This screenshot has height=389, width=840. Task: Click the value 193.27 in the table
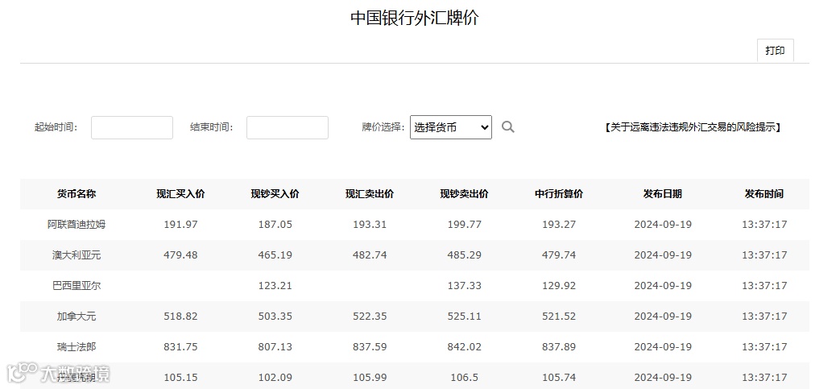click(559, 225)
